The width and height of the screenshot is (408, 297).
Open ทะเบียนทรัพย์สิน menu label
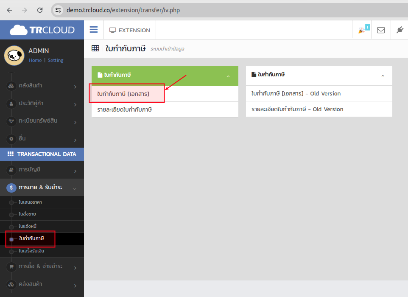[x=38, y=121]
